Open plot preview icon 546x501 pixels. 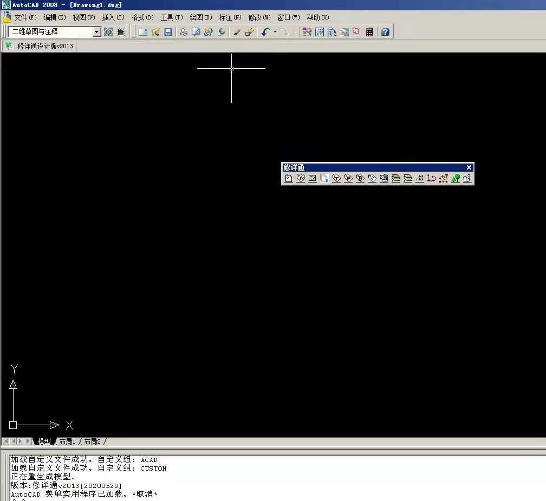pyautogui.click(x=196, y=32)
